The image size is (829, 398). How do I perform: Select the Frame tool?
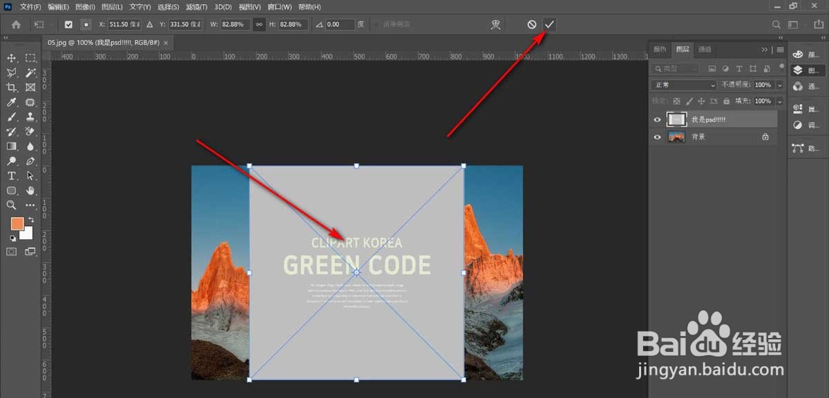30,88
